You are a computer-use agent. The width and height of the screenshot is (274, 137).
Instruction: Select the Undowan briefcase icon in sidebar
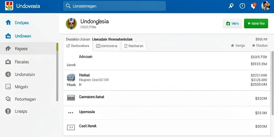tap(8, 36)
